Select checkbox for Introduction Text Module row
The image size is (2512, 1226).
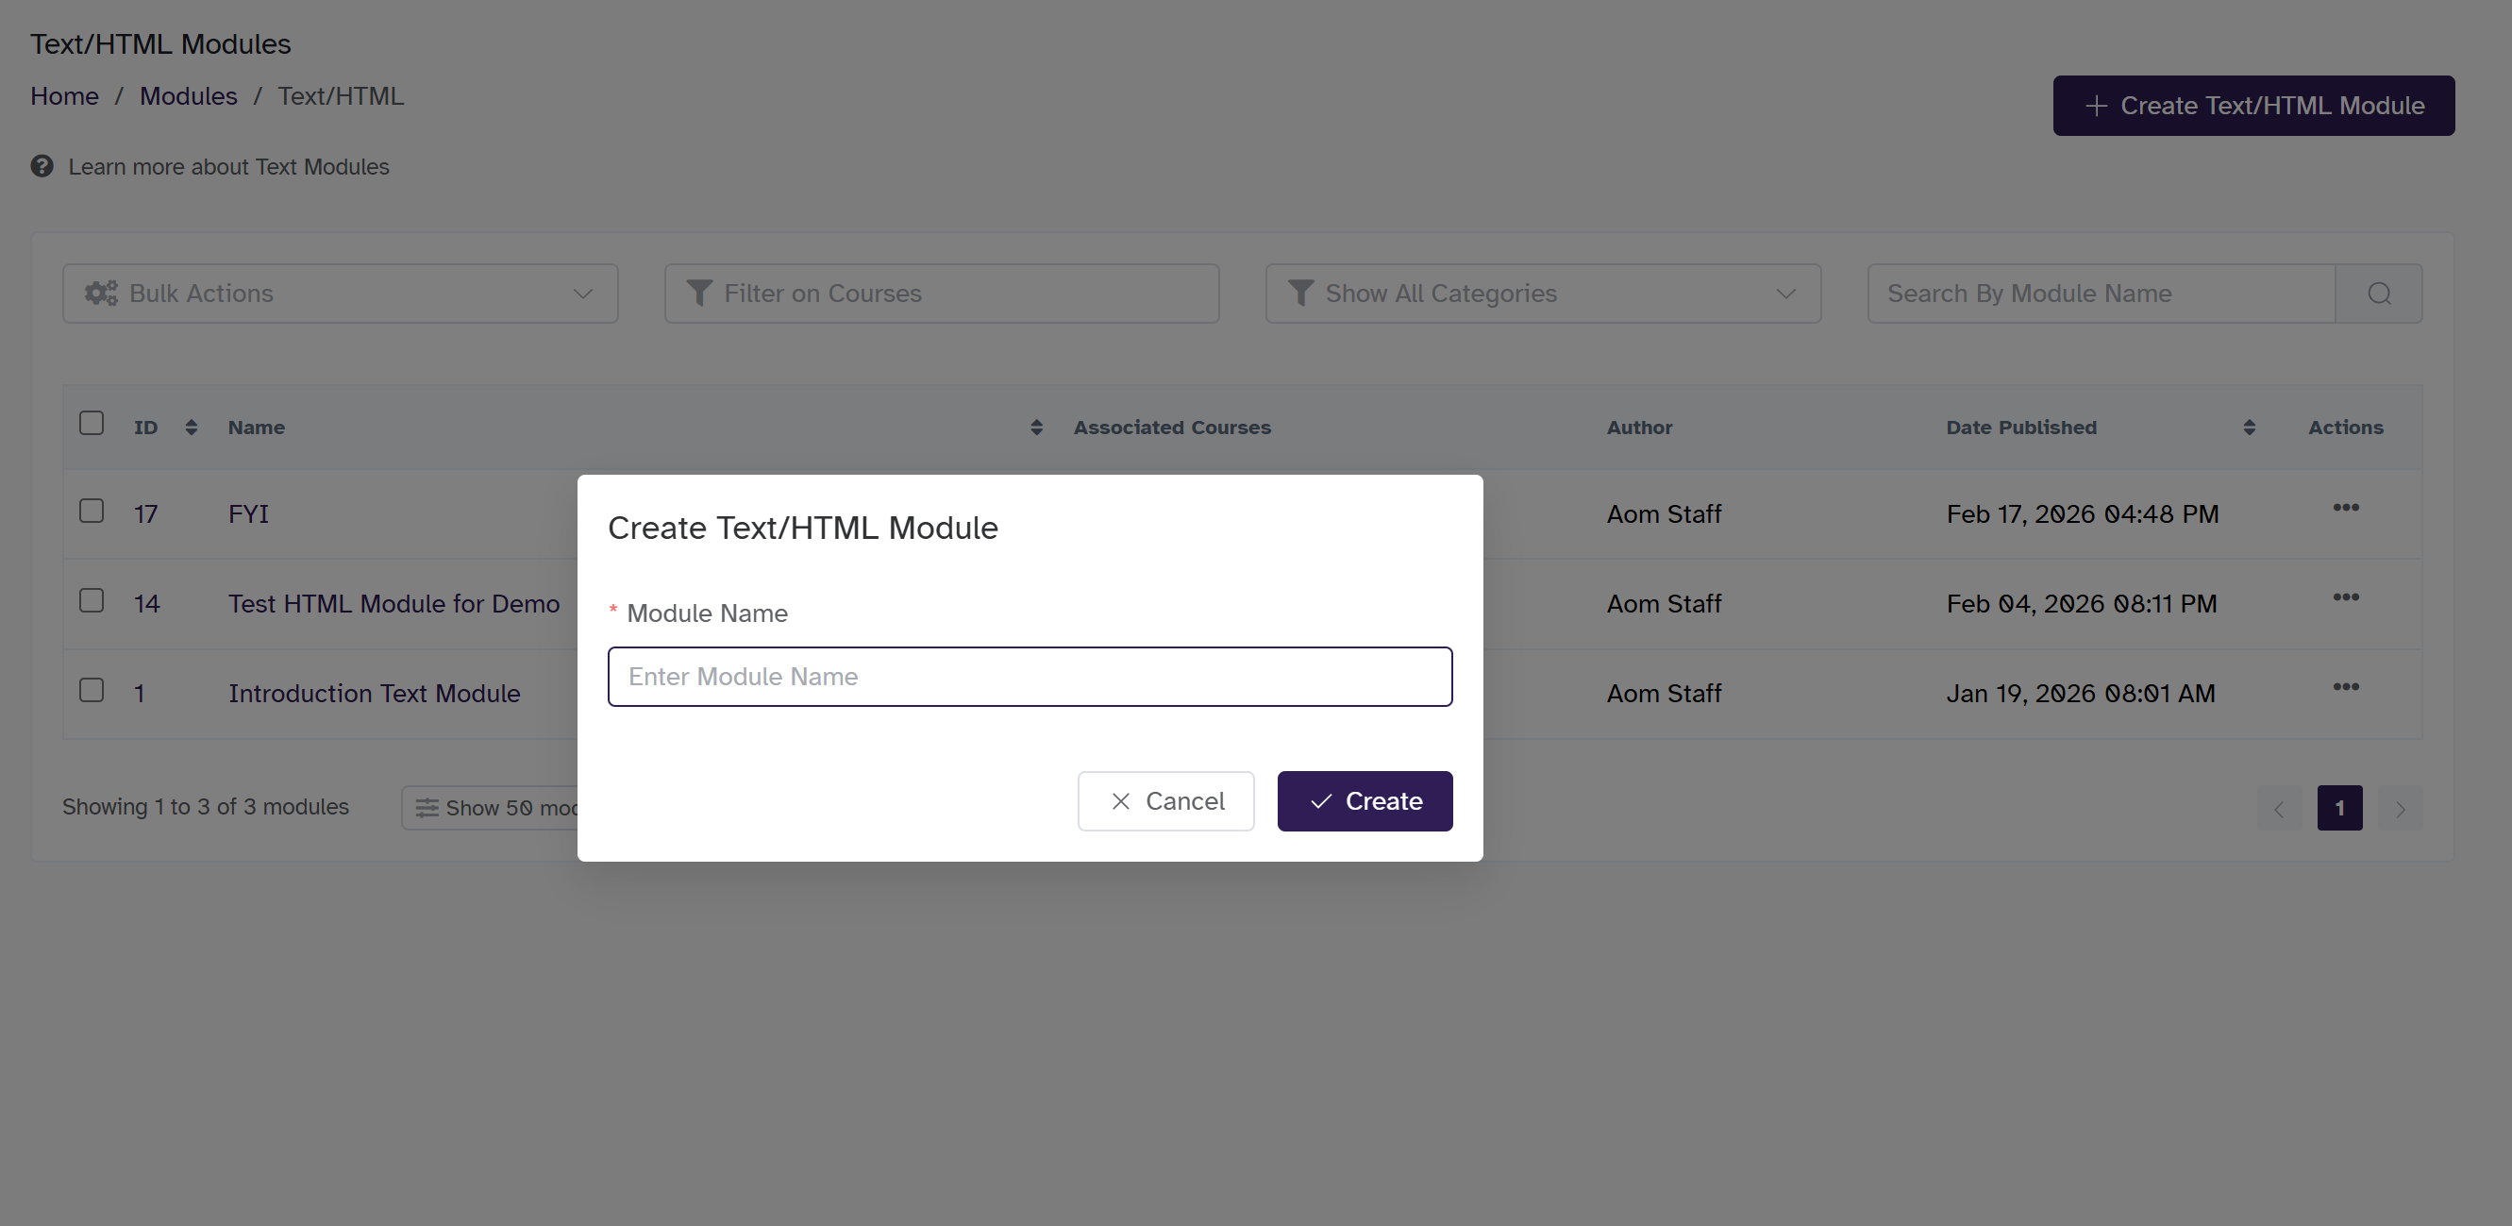(92, 691)
